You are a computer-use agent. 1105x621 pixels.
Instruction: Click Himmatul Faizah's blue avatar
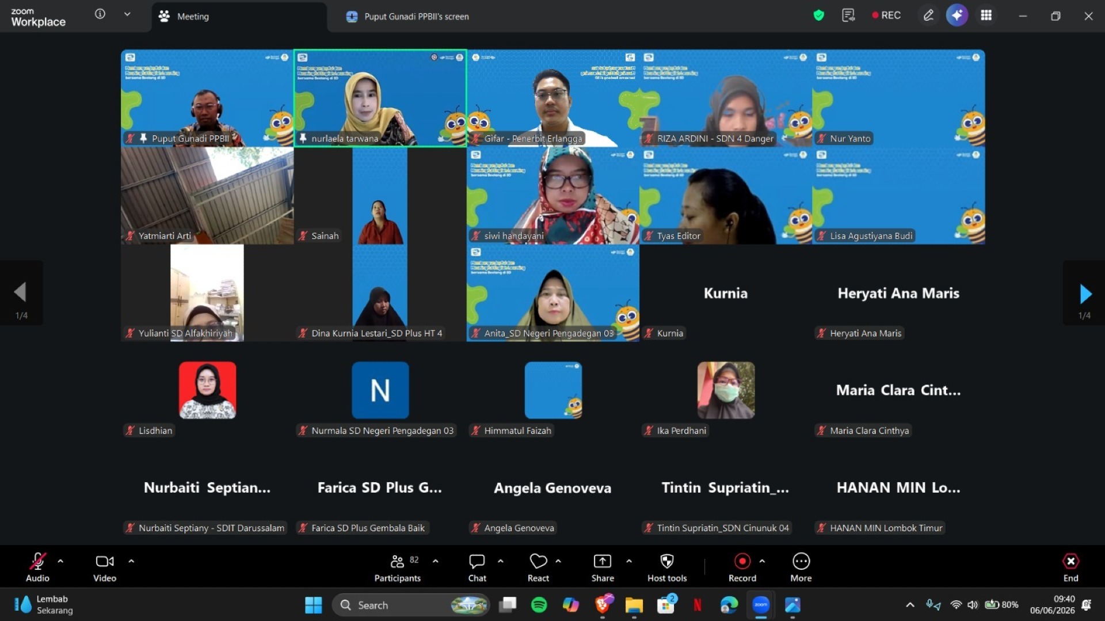click(x=553, y=390)
